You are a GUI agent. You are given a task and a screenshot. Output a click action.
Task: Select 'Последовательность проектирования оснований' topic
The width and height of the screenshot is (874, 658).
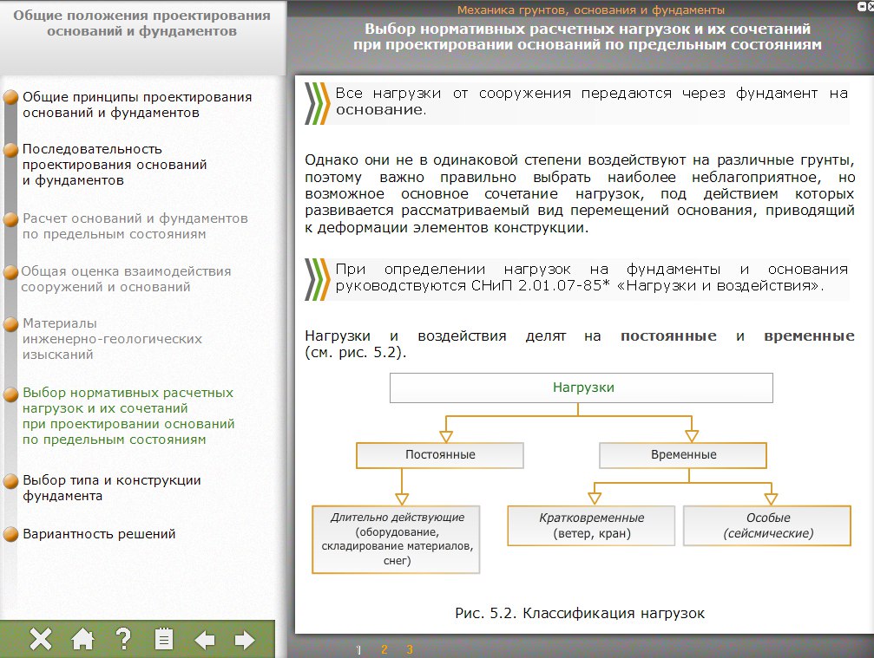pyautogui.click(x=115, y=165)
